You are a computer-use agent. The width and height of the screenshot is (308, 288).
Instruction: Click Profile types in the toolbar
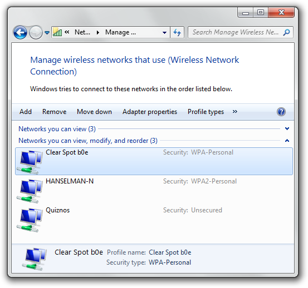click(206, 112)
